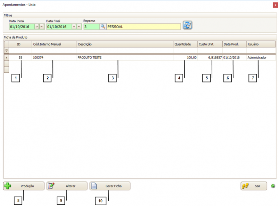
Task: Clear Data Inicial with its minus button
Action: (x=42, y=26)
